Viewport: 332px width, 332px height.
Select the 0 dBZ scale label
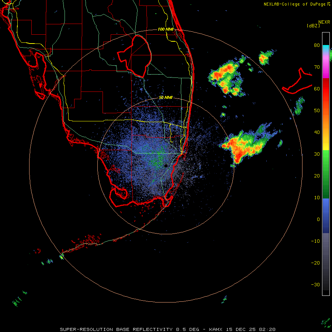(x=318, y=219)
